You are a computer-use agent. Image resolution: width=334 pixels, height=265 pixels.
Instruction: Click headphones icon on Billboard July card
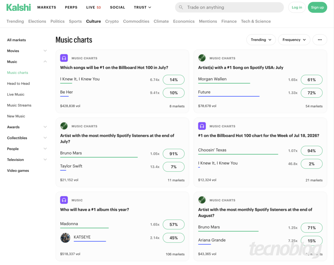coord(64,58)
